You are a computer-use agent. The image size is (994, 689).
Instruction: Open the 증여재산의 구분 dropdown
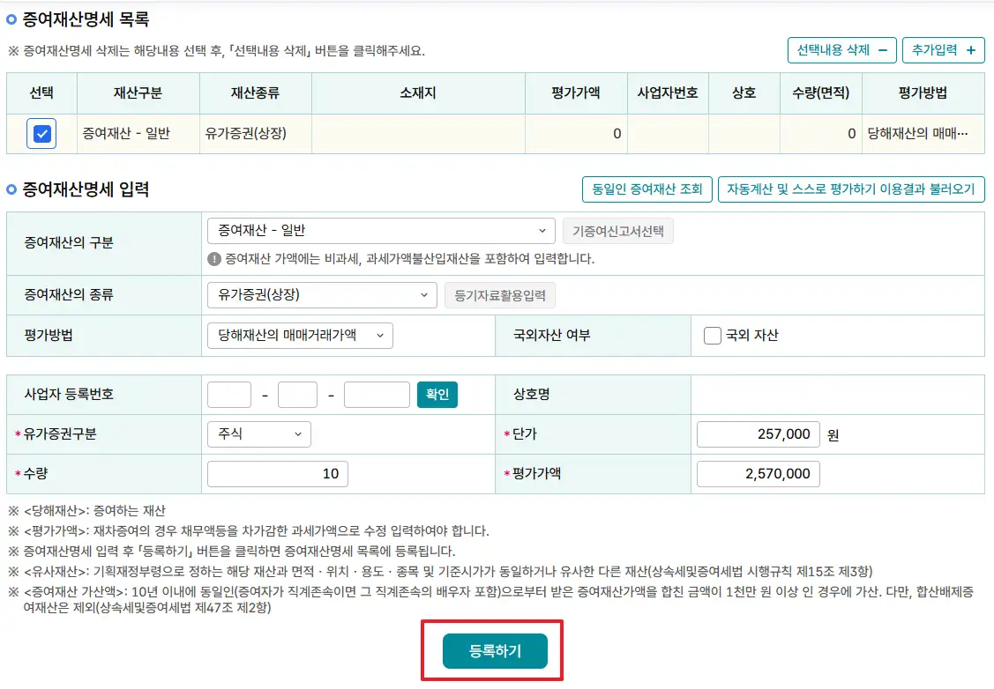[x=381, y=230]
